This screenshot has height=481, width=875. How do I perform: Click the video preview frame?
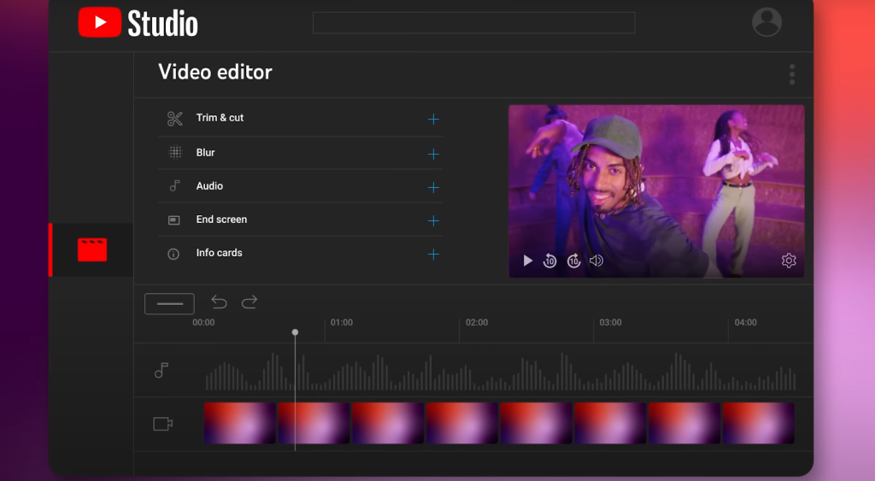point(656,191)
